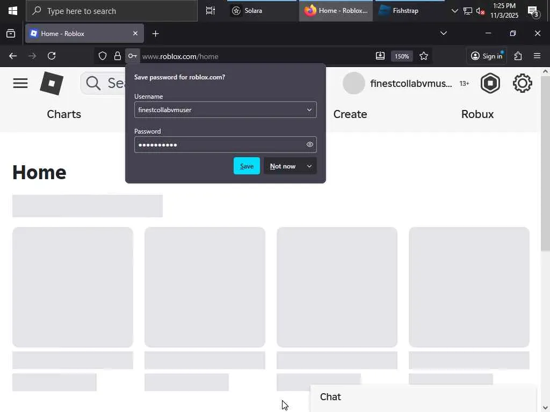The height and width of the screenshot is (412, 550).
Task: List all tabs dropdown
Action: pos(443,33)
